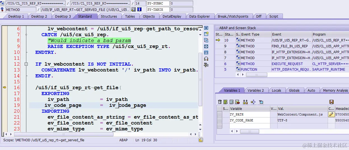Select the HTTP_DISPATCH_REQU... stack event
Screen dimensions: 349x150
coord(291,69)
